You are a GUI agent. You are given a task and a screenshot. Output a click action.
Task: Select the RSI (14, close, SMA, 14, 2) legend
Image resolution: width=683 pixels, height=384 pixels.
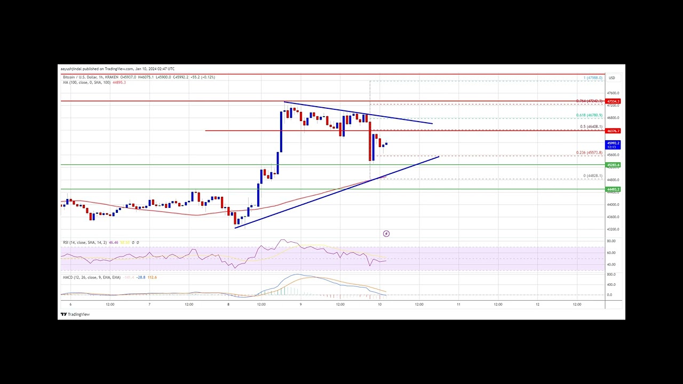tap(85, 243)
